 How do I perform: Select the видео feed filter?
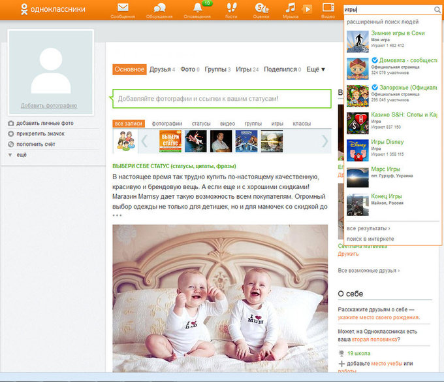(228, 124)
